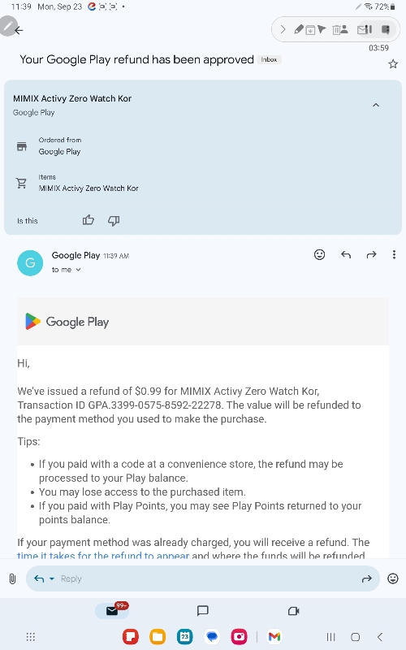Open the reply type dropdown arrow
Screen dimensions: 406x650
click(52, 578)
